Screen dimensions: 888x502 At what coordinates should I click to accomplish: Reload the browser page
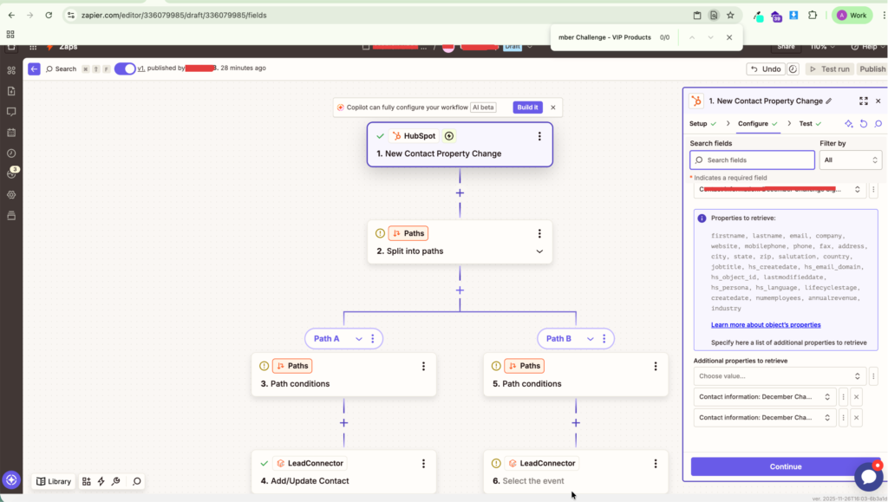pos(49,16)
